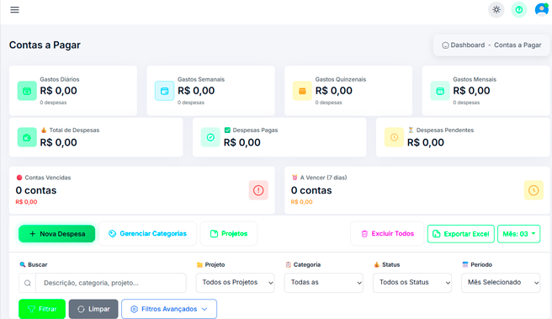Open the Mês Selecionado period dropdown
The width and height of the screenshot is (552, 319).
[x=501, y=282]
